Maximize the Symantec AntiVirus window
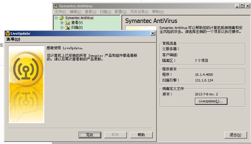251x144 pixels. 242,6
